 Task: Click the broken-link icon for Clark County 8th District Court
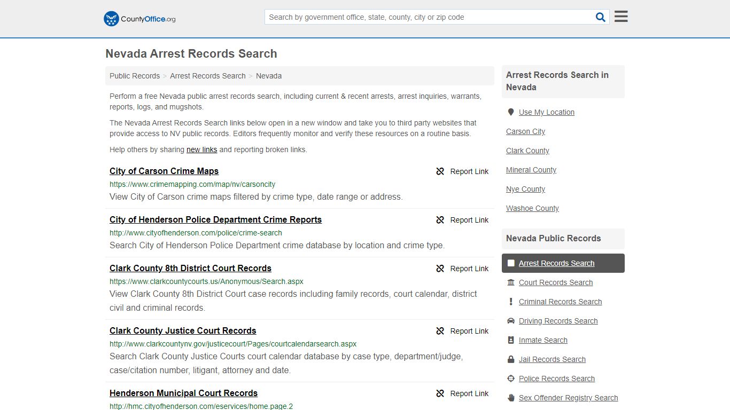440,269
